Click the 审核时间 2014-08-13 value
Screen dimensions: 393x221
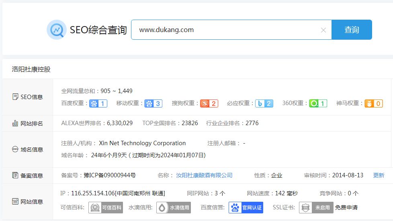tap(348, 175)
